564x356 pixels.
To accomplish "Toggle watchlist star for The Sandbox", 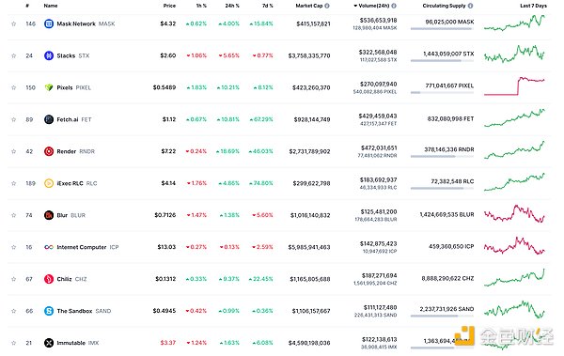I will point(14,311).
